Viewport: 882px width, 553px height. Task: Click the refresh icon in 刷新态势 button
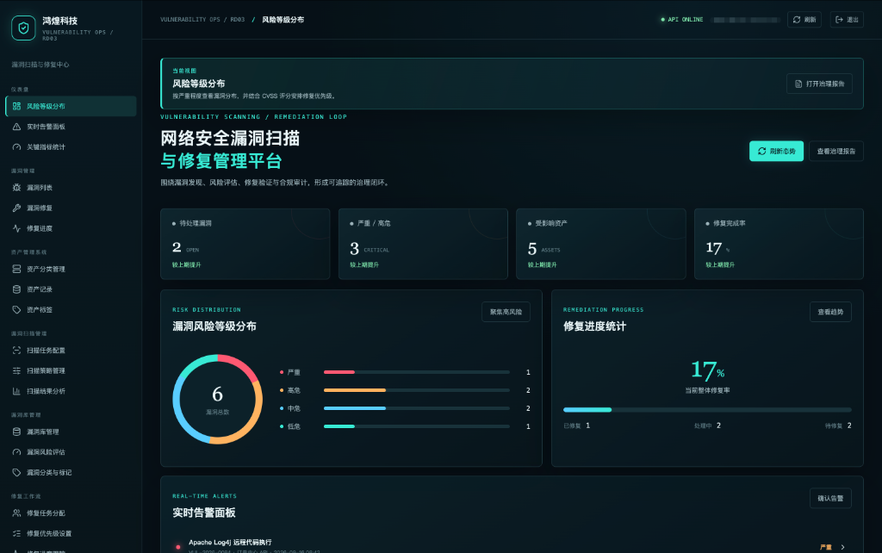[x=761, y=151]
